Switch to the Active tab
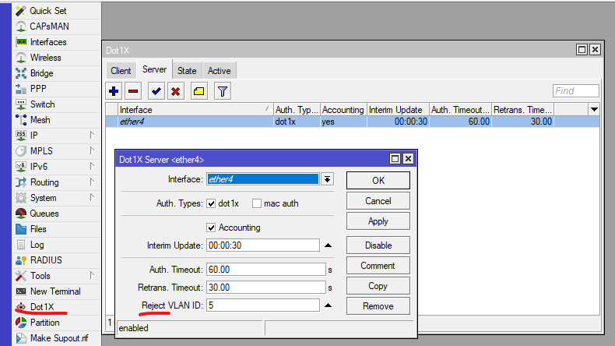The width and height of the screenshot is (615, 346). click(220, 71)
